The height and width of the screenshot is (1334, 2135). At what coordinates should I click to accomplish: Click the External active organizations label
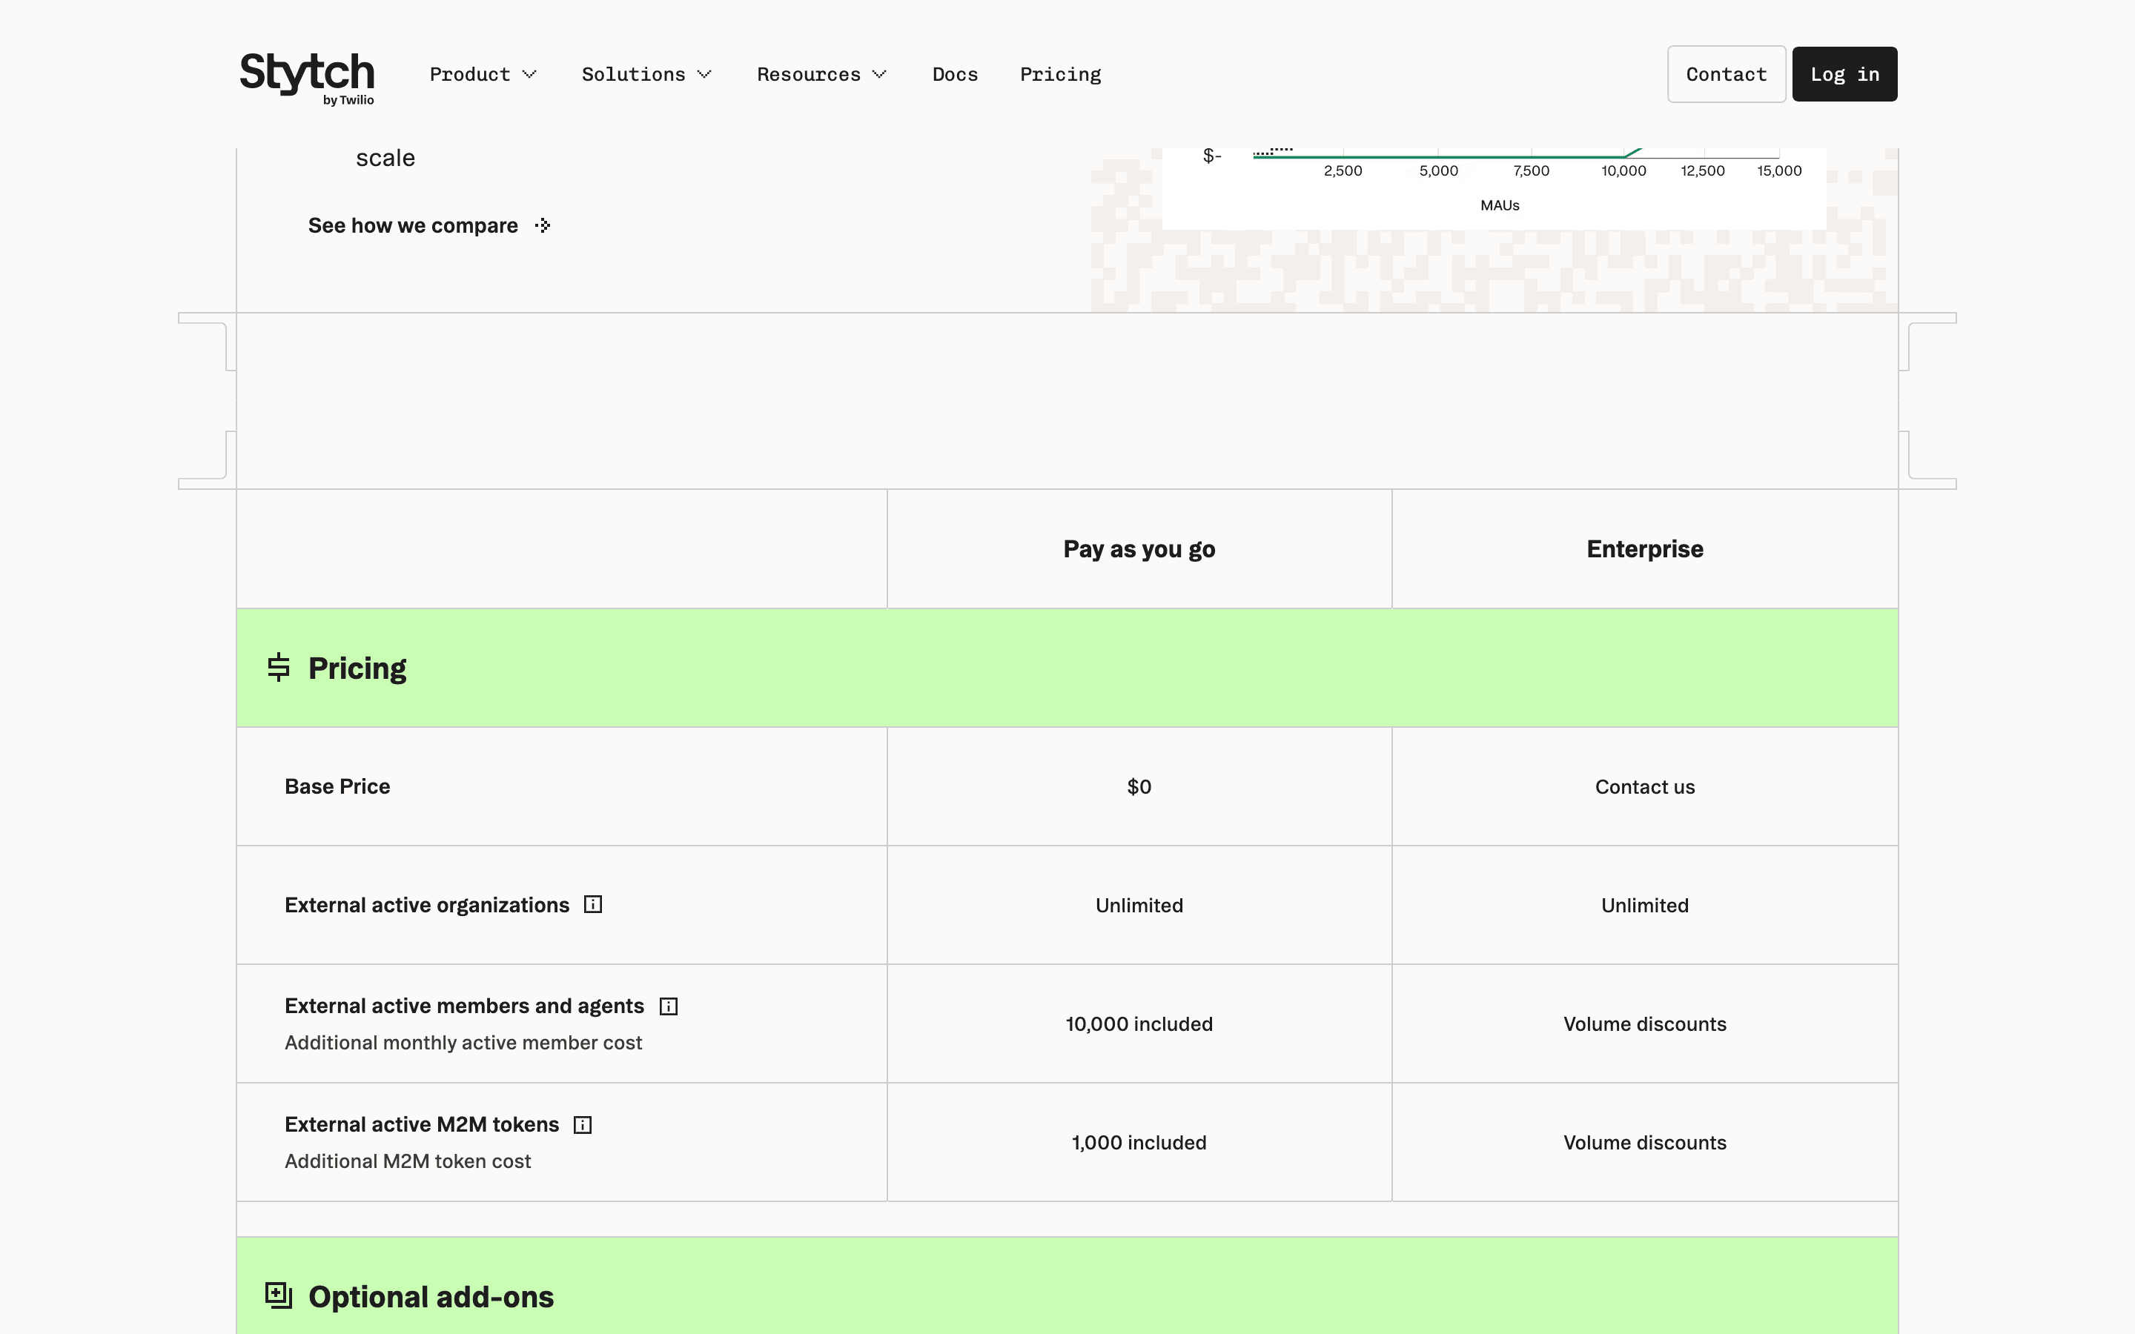coord(427,905)
